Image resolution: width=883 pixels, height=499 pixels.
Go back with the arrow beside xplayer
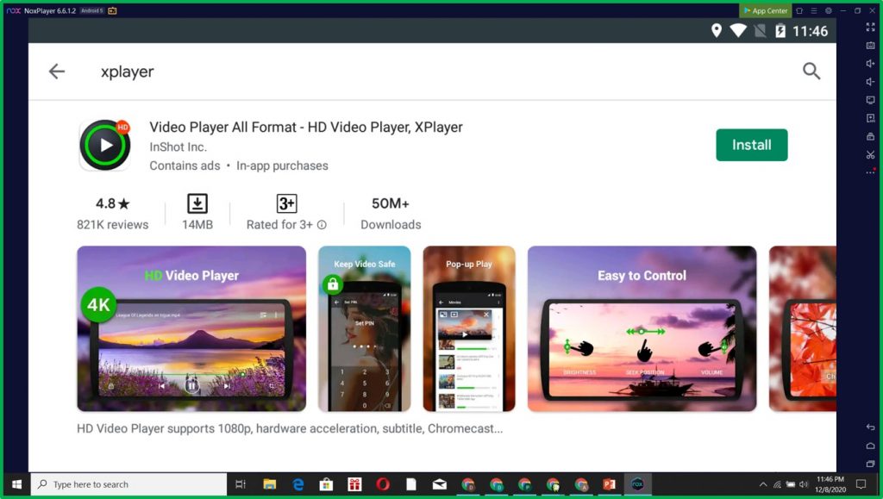coord(57,72)
